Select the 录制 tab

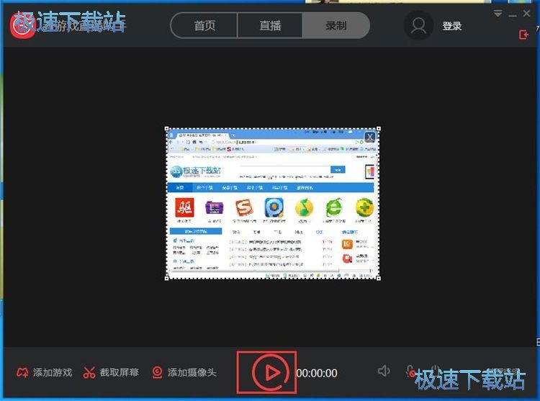[336, 26]
